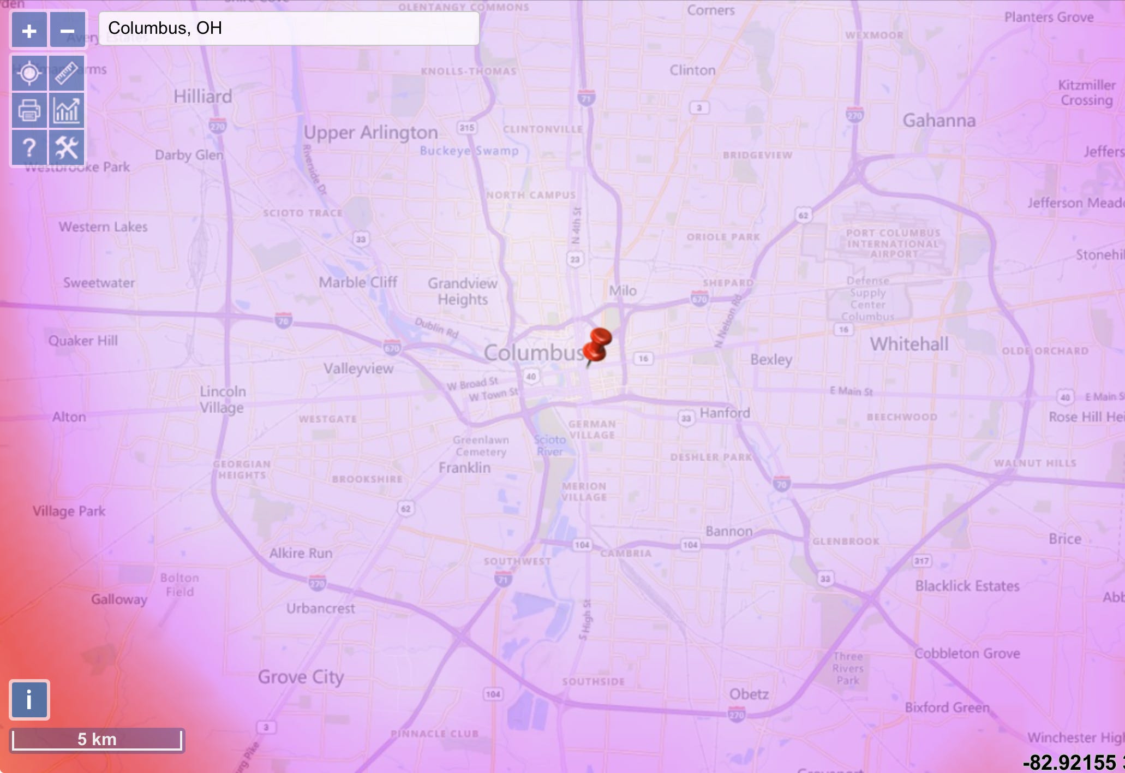Click the North Campus label

click(x=531, y=195)
